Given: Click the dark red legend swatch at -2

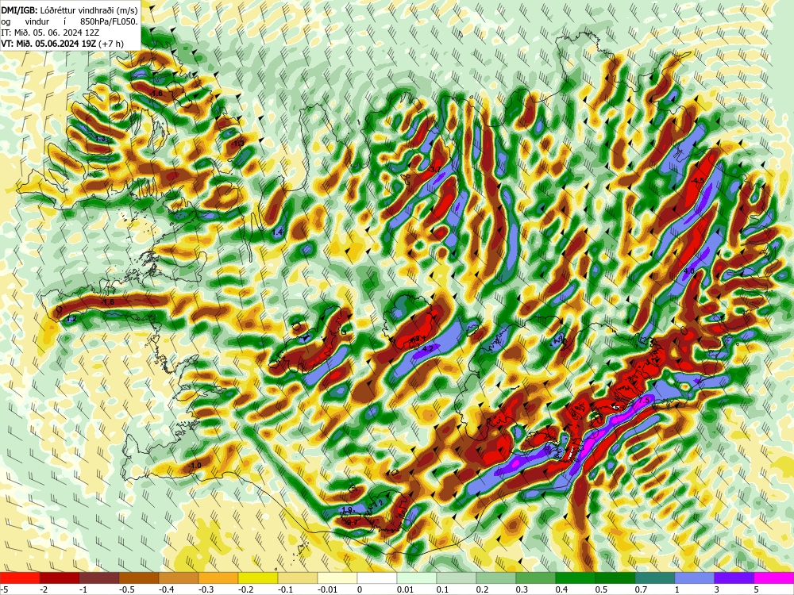Looking at the screenshot, I should [x=60, y=578].
